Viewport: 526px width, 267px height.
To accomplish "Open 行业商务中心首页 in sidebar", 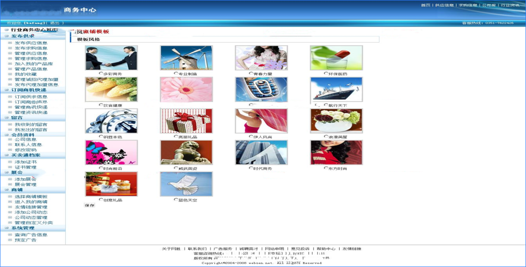I will pos(34,30).
